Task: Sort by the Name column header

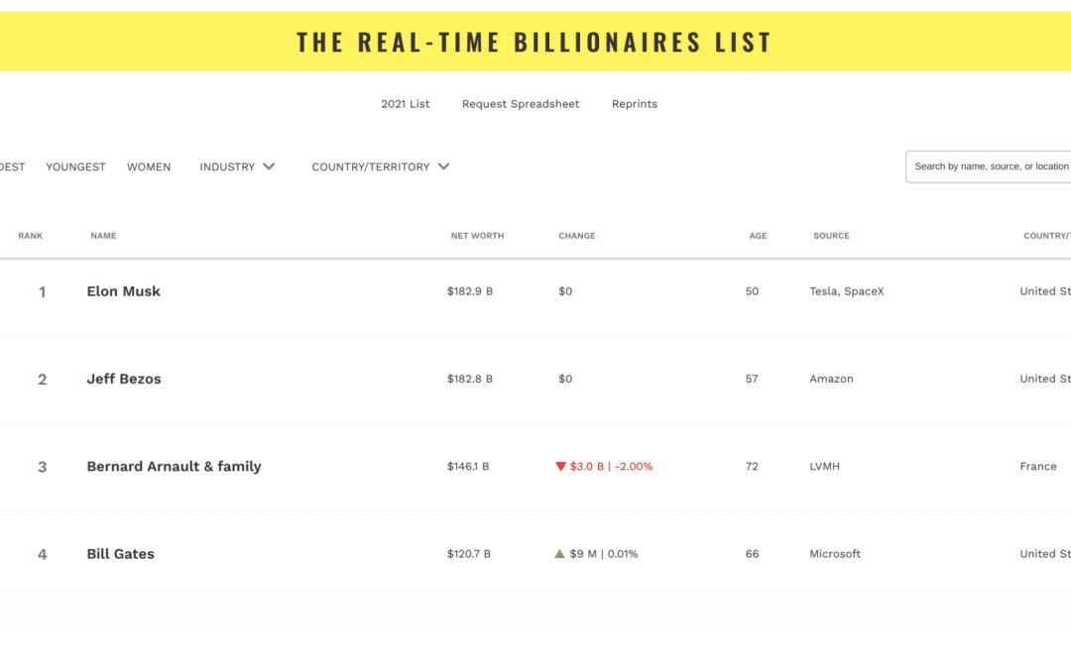Action: pos(103,236)
